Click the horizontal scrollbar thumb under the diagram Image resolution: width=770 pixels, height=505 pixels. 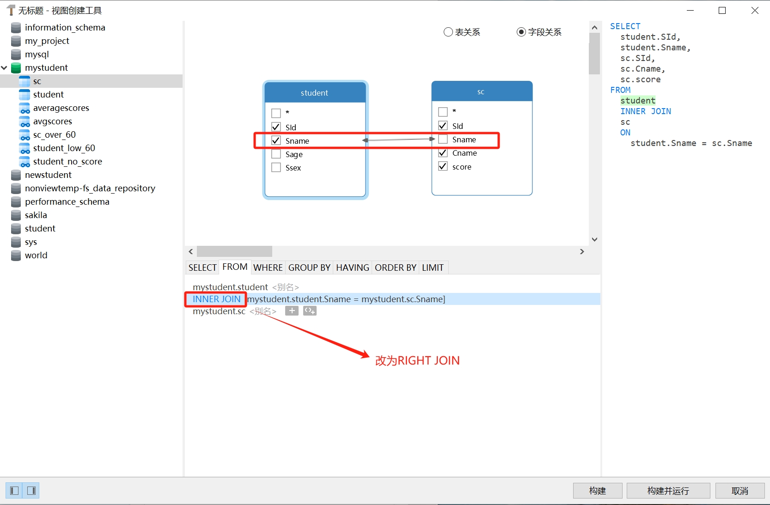234,251
